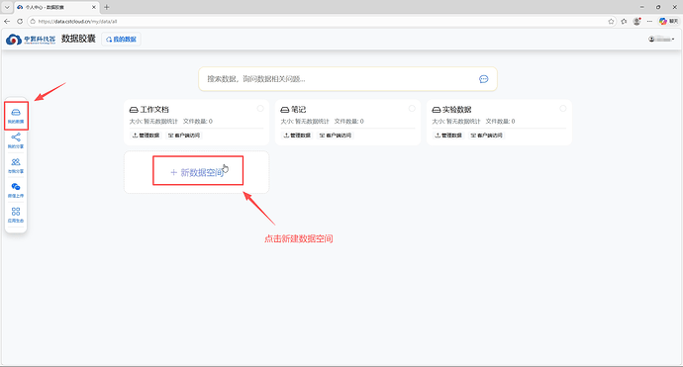Open browser three-dots settings menu
The width and height of the screenshot is (683, 367).
(x=649, y=21)
